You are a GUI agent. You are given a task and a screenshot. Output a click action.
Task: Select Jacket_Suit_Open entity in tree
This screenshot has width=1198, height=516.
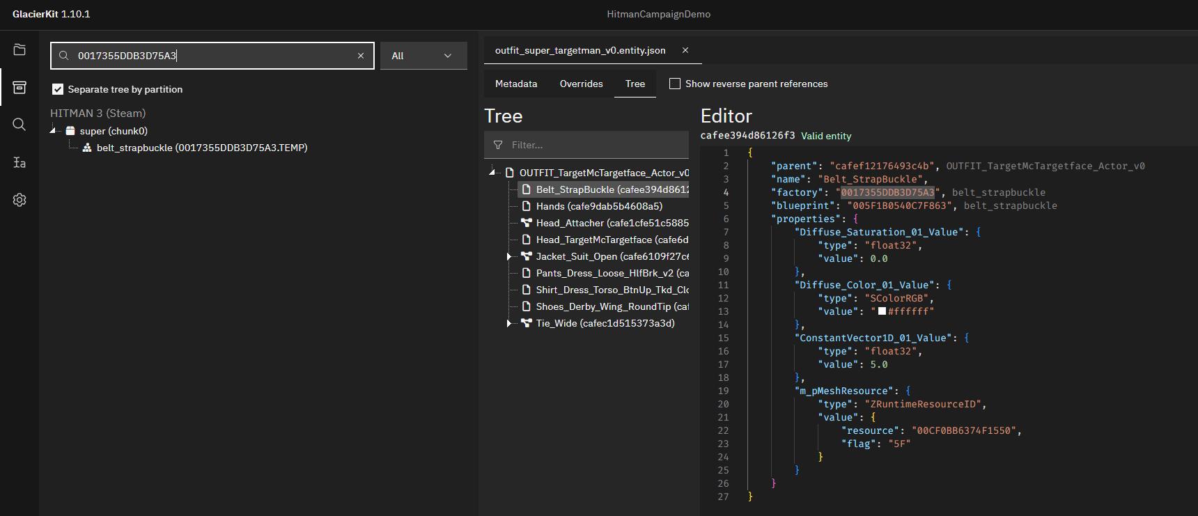(x=612, y=256)
